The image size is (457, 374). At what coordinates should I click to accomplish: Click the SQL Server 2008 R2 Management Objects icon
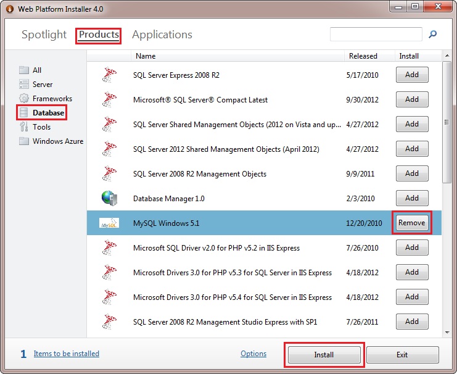(x=109, y=174)
